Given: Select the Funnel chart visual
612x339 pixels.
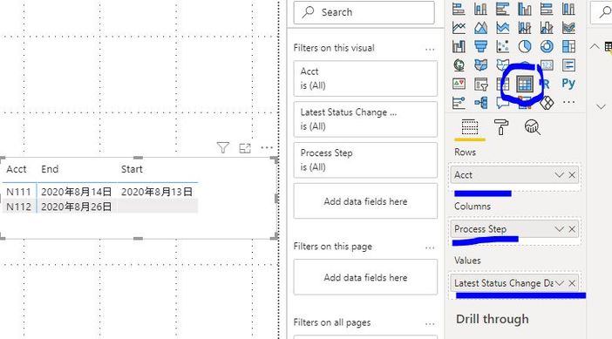Looking at the screenshot, I should click(x=480, y=46).
